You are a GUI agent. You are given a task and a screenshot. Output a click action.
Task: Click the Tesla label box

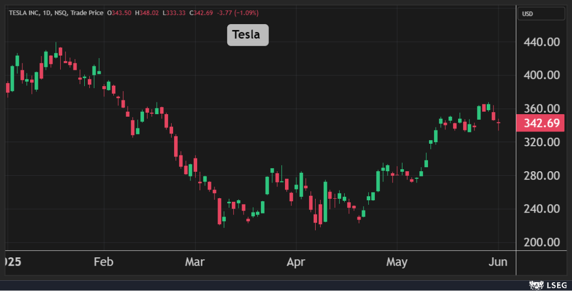248,35
